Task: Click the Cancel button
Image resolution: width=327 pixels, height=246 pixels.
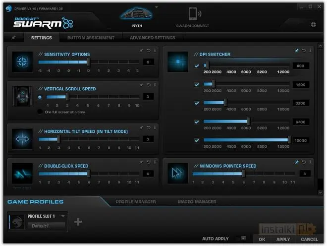Action: 309,240
